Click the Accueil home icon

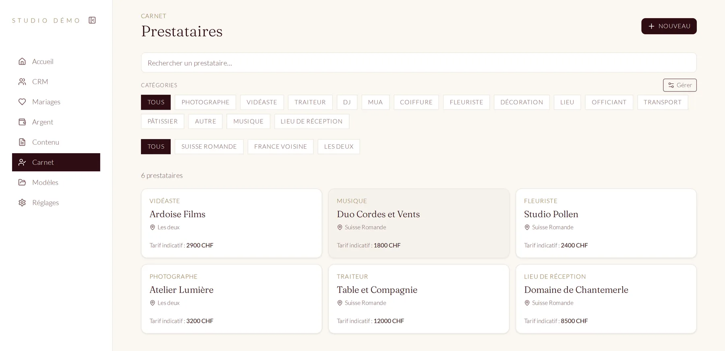click(22, 61)
